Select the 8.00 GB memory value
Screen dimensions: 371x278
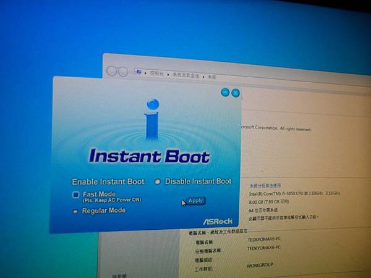coord(269,201)
